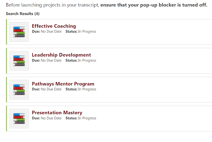This screenshot has width=212, height=142.
Task: Click Leadership Development's No Due Date label
Action: (51, 60)
